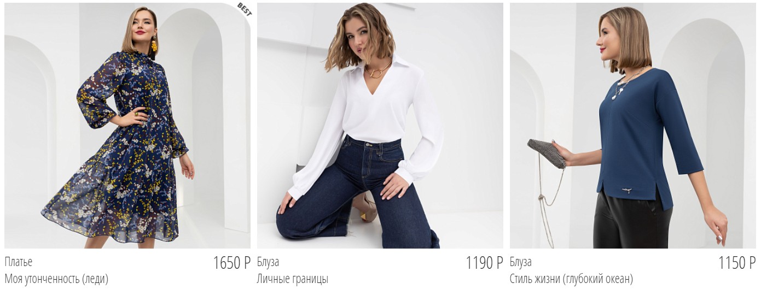This screenshot has width=761, height=295.
Task: Click 'Блуза' label above 'Личные границы'
Action: 268,262
